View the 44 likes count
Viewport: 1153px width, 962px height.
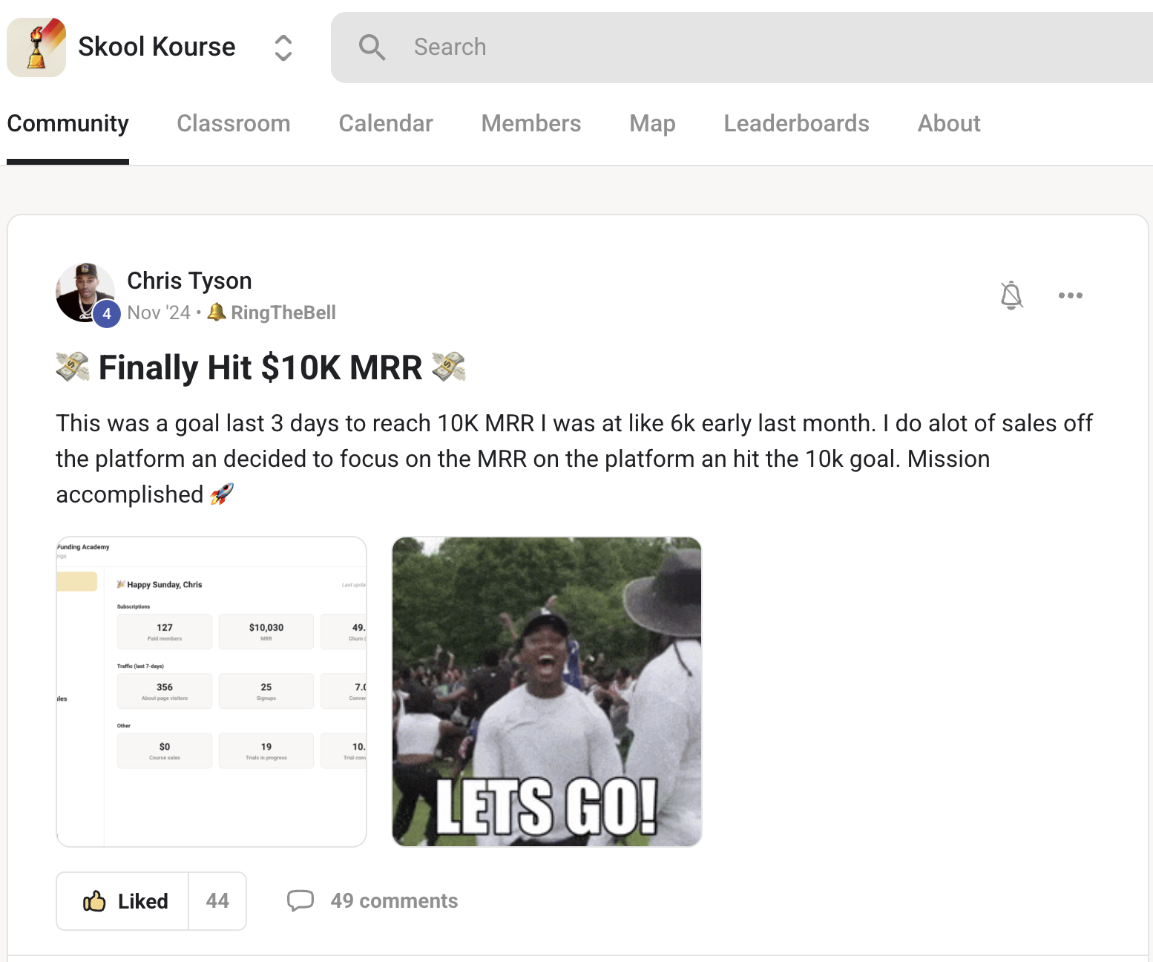click(x=217, y=901)
